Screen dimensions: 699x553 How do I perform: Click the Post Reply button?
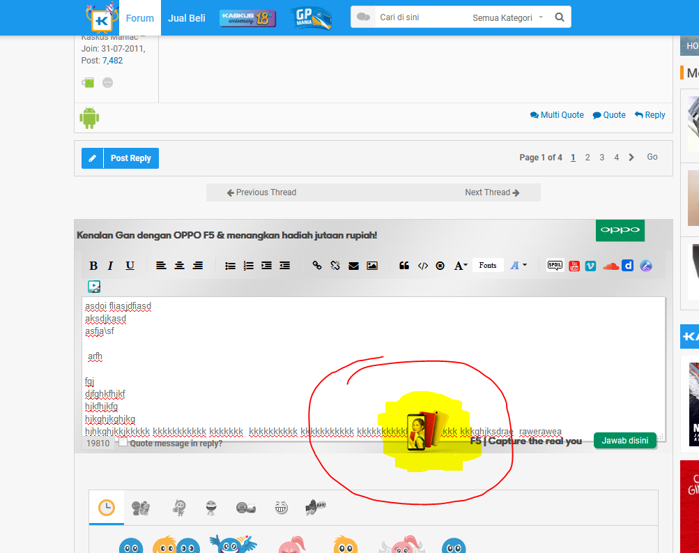120,158
